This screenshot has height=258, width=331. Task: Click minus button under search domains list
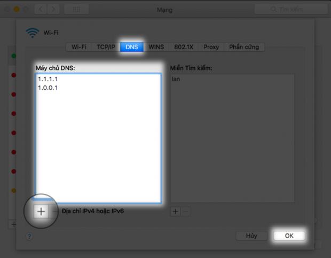[185, 212]
